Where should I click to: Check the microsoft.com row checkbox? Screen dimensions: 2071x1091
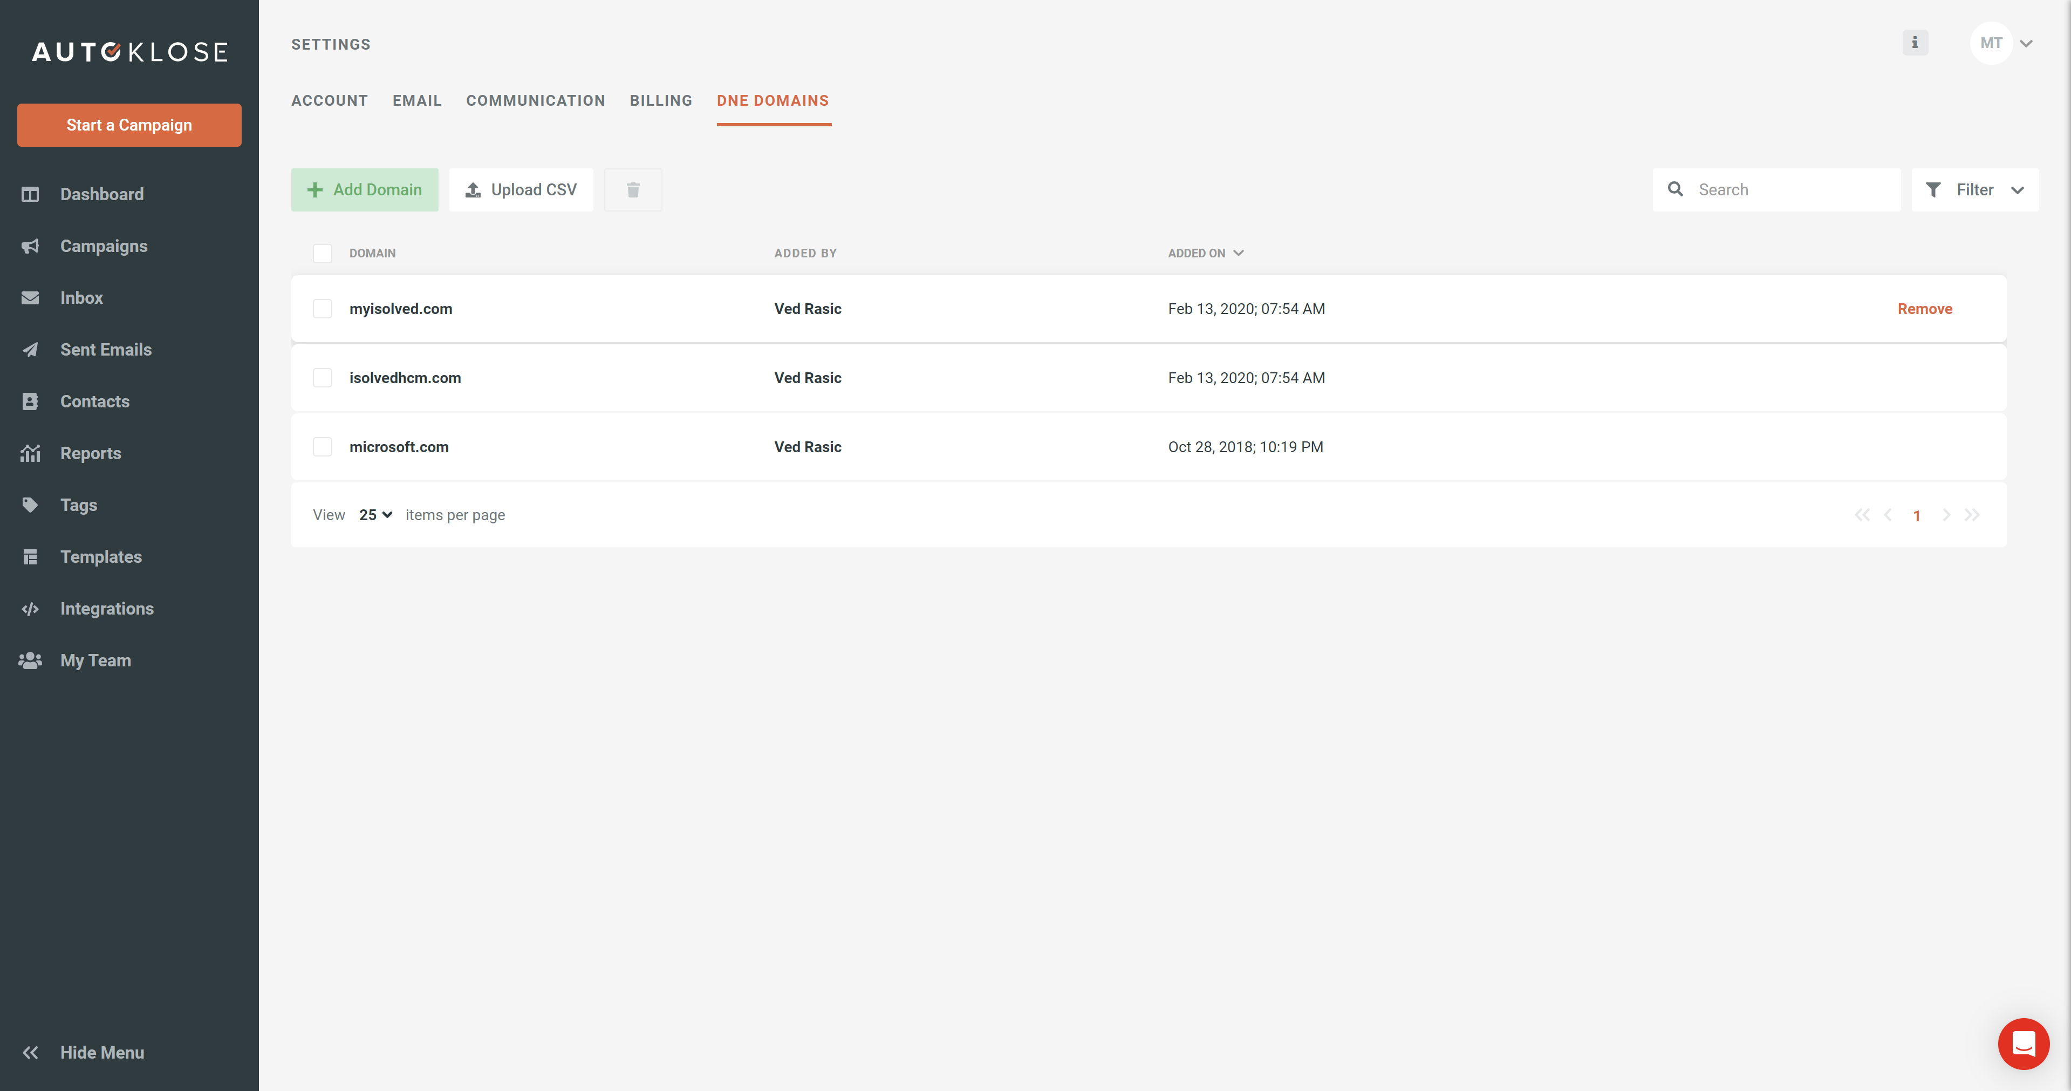pos(323,447)
